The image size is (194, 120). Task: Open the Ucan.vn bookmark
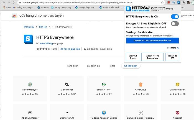click(x=43, y=7)
